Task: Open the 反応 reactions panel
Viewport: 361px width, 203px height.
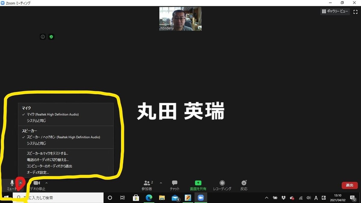Action: [244, 185]
